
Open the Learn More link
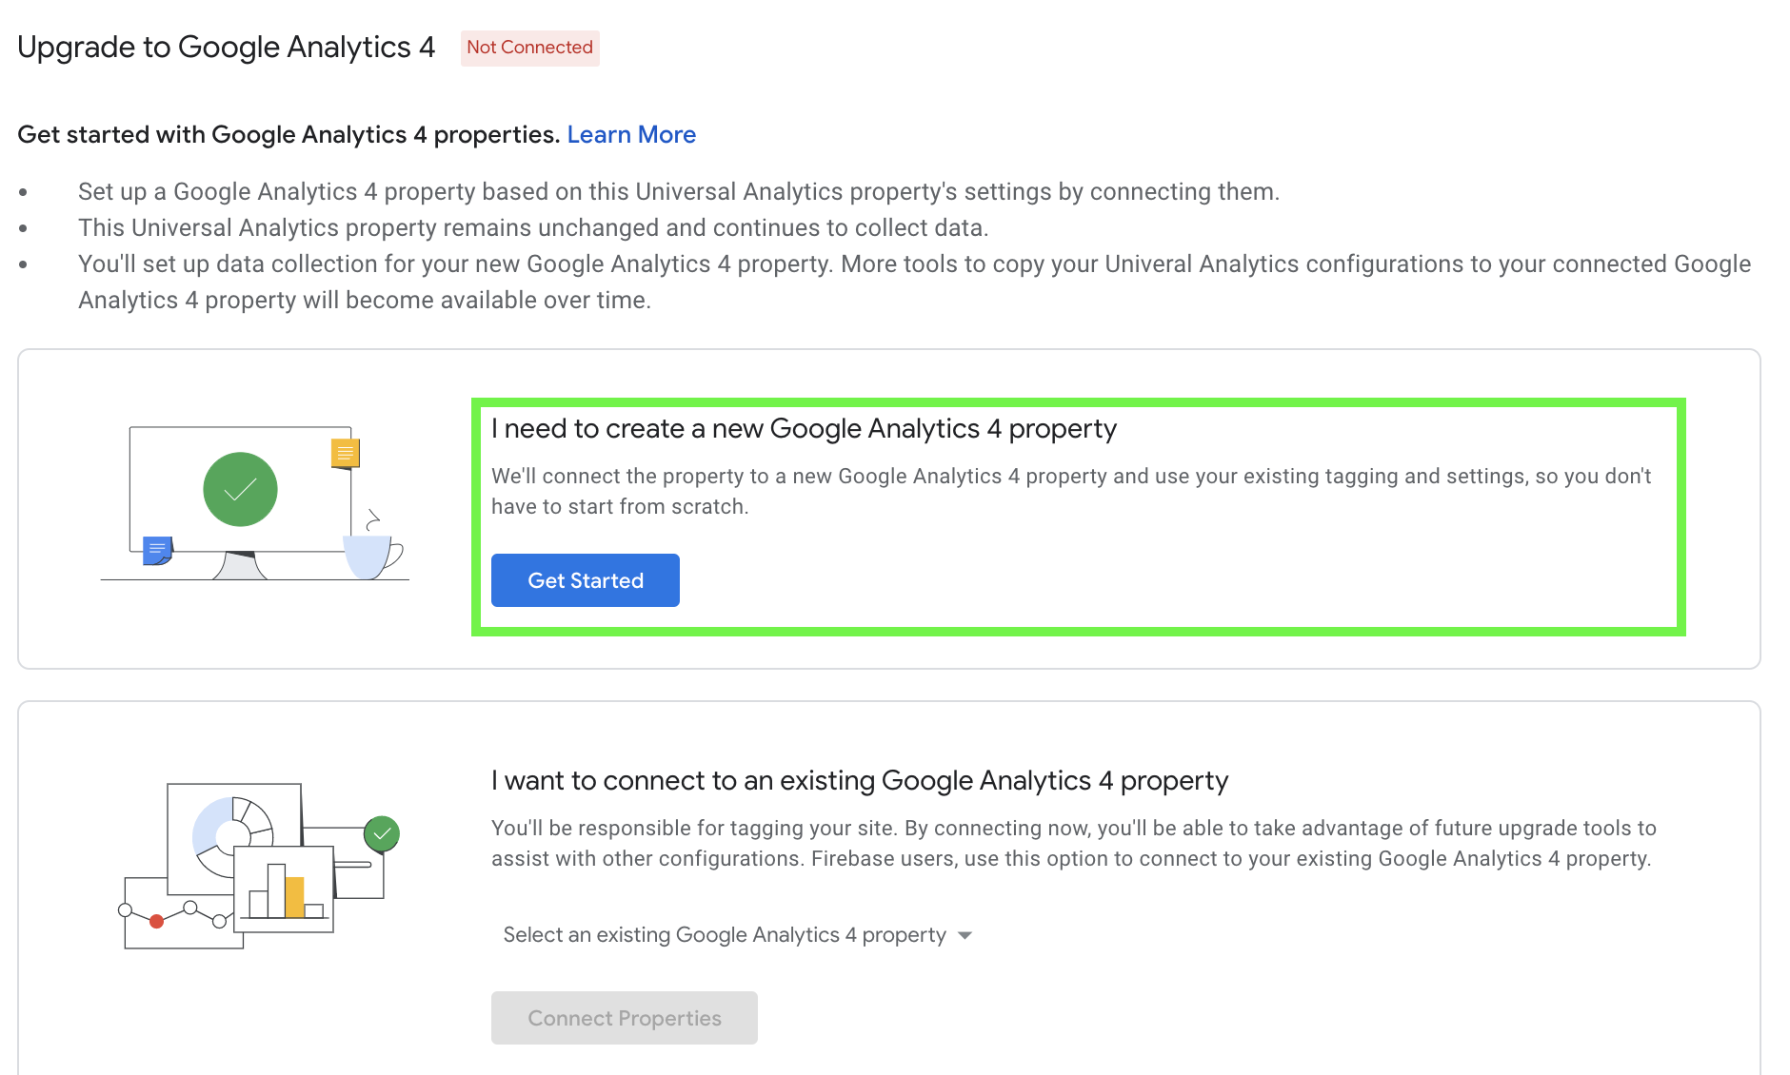coord(631,134)
